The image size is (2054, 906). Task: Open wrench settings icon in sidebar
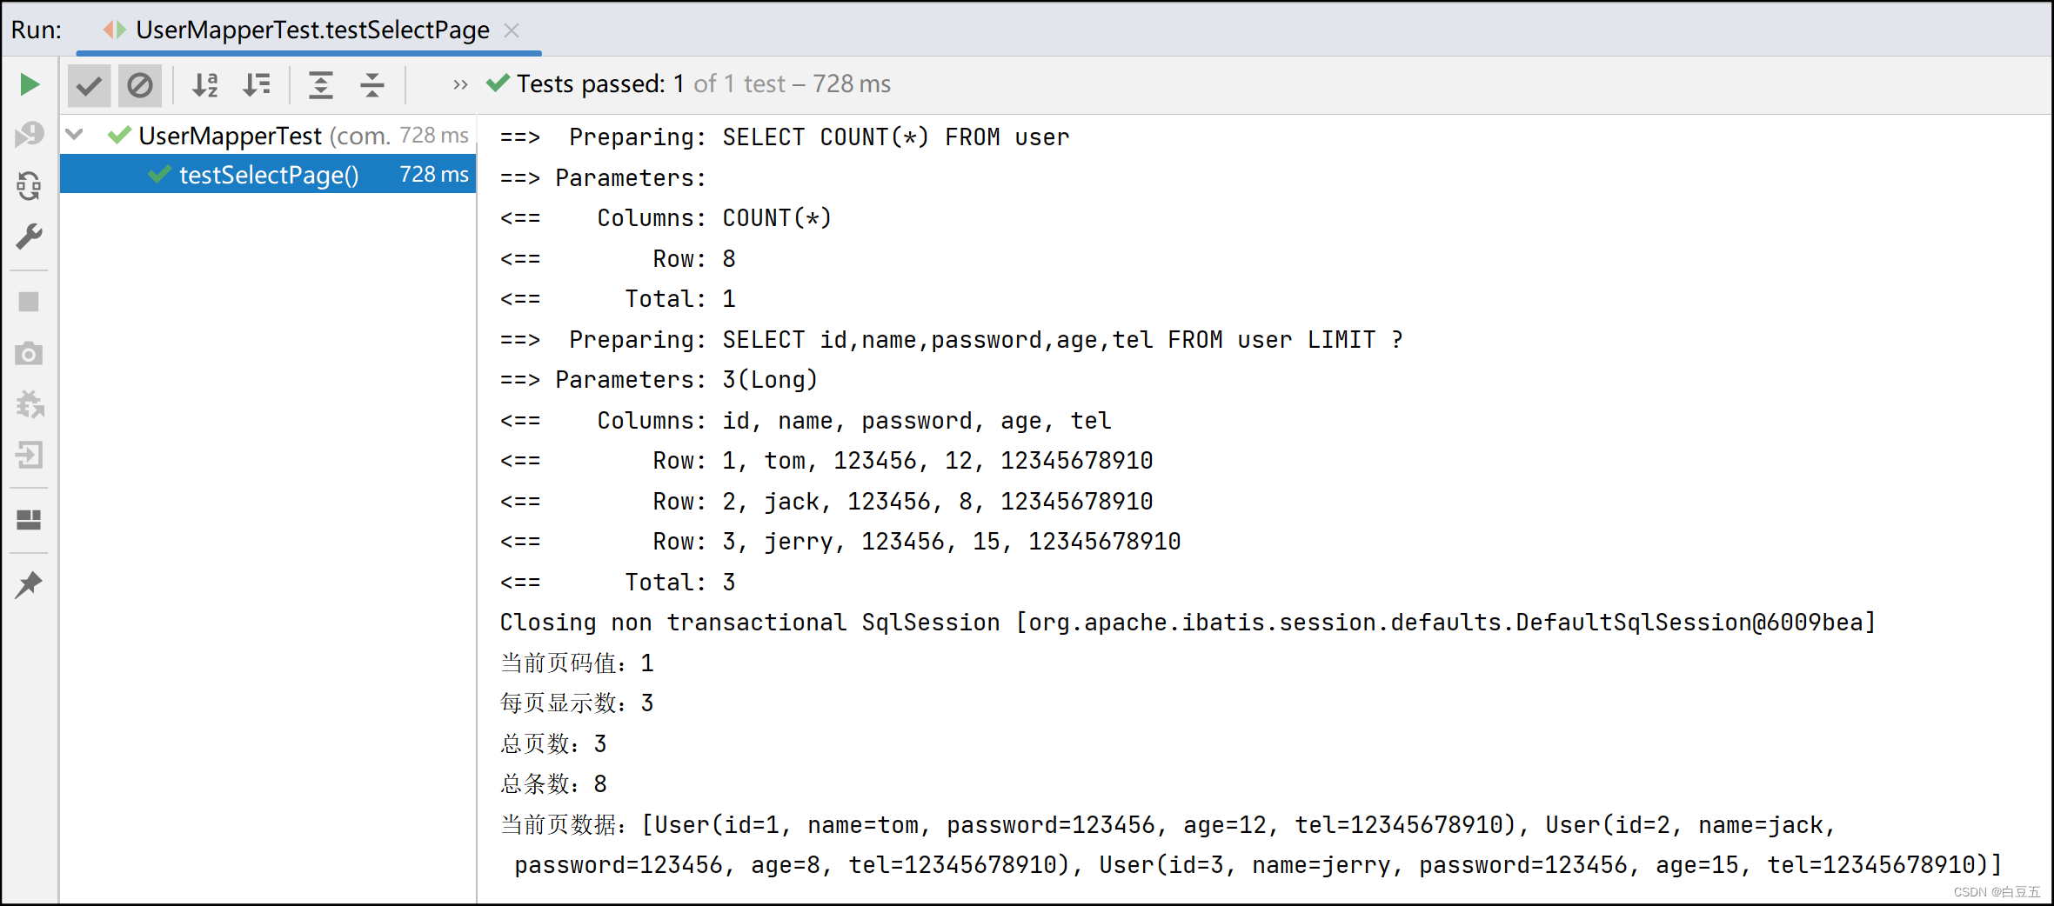click(30, 236)
